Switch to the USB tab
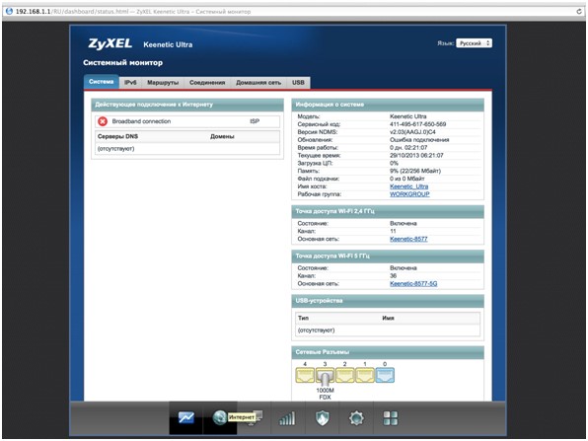The height and width of the screenshot is (441, 588). click(298, 83)
